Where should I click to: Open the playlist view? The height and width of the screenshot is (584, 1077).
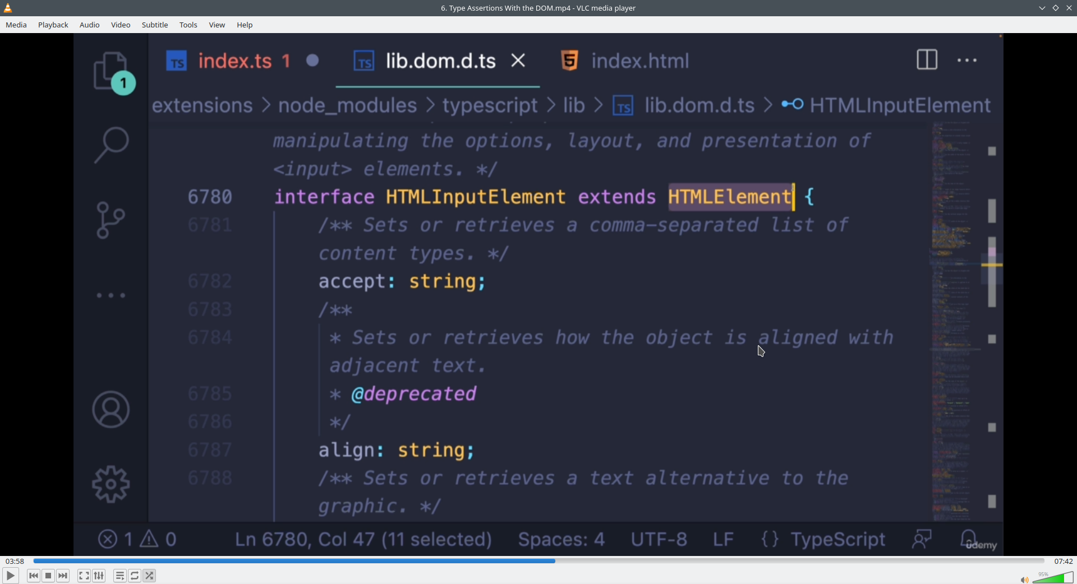tap(119, 576)
